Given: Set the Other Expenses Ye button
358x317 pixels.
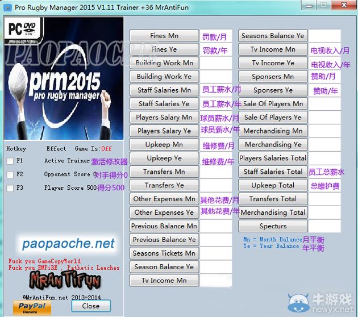Looking at the screenshot, I should click(164, 212).
